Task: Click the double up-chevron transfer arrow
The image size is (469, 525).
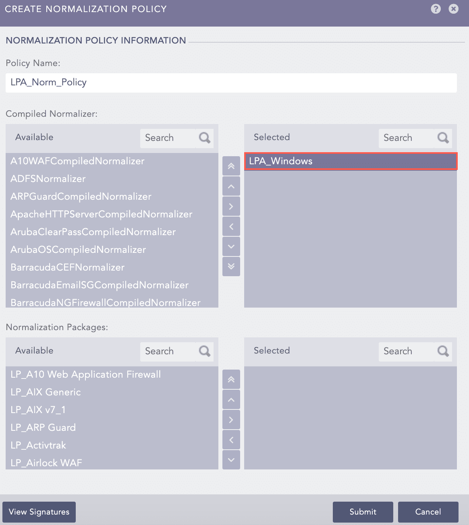Action: click(x=231, y=166)
